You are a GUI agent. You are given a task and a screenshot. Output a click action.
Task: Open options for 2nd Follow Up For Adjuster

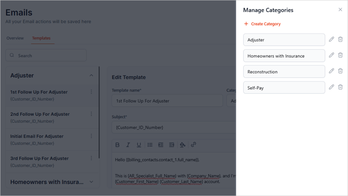click(91, 114)
